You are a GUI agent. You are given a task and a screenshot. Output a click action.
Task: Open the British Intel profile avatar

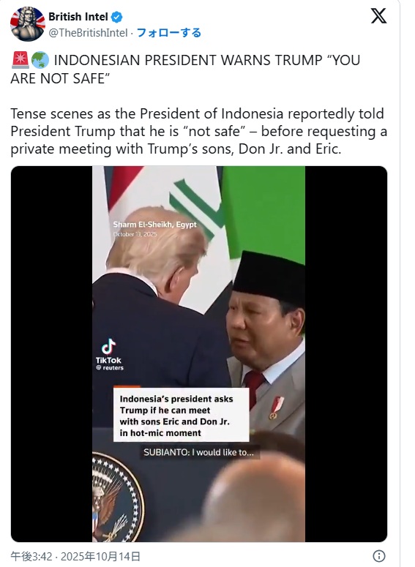point(28,24)
